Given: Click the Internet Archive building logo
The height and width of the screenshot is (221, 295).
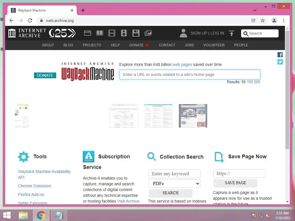Looking at the screenshot, I should [x=12, y=33].
